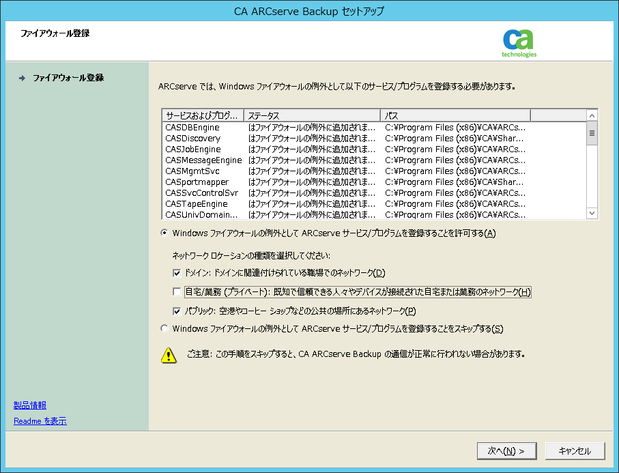Click the CA ARCserve Backup セットアップ title bar

click(309, 11)
